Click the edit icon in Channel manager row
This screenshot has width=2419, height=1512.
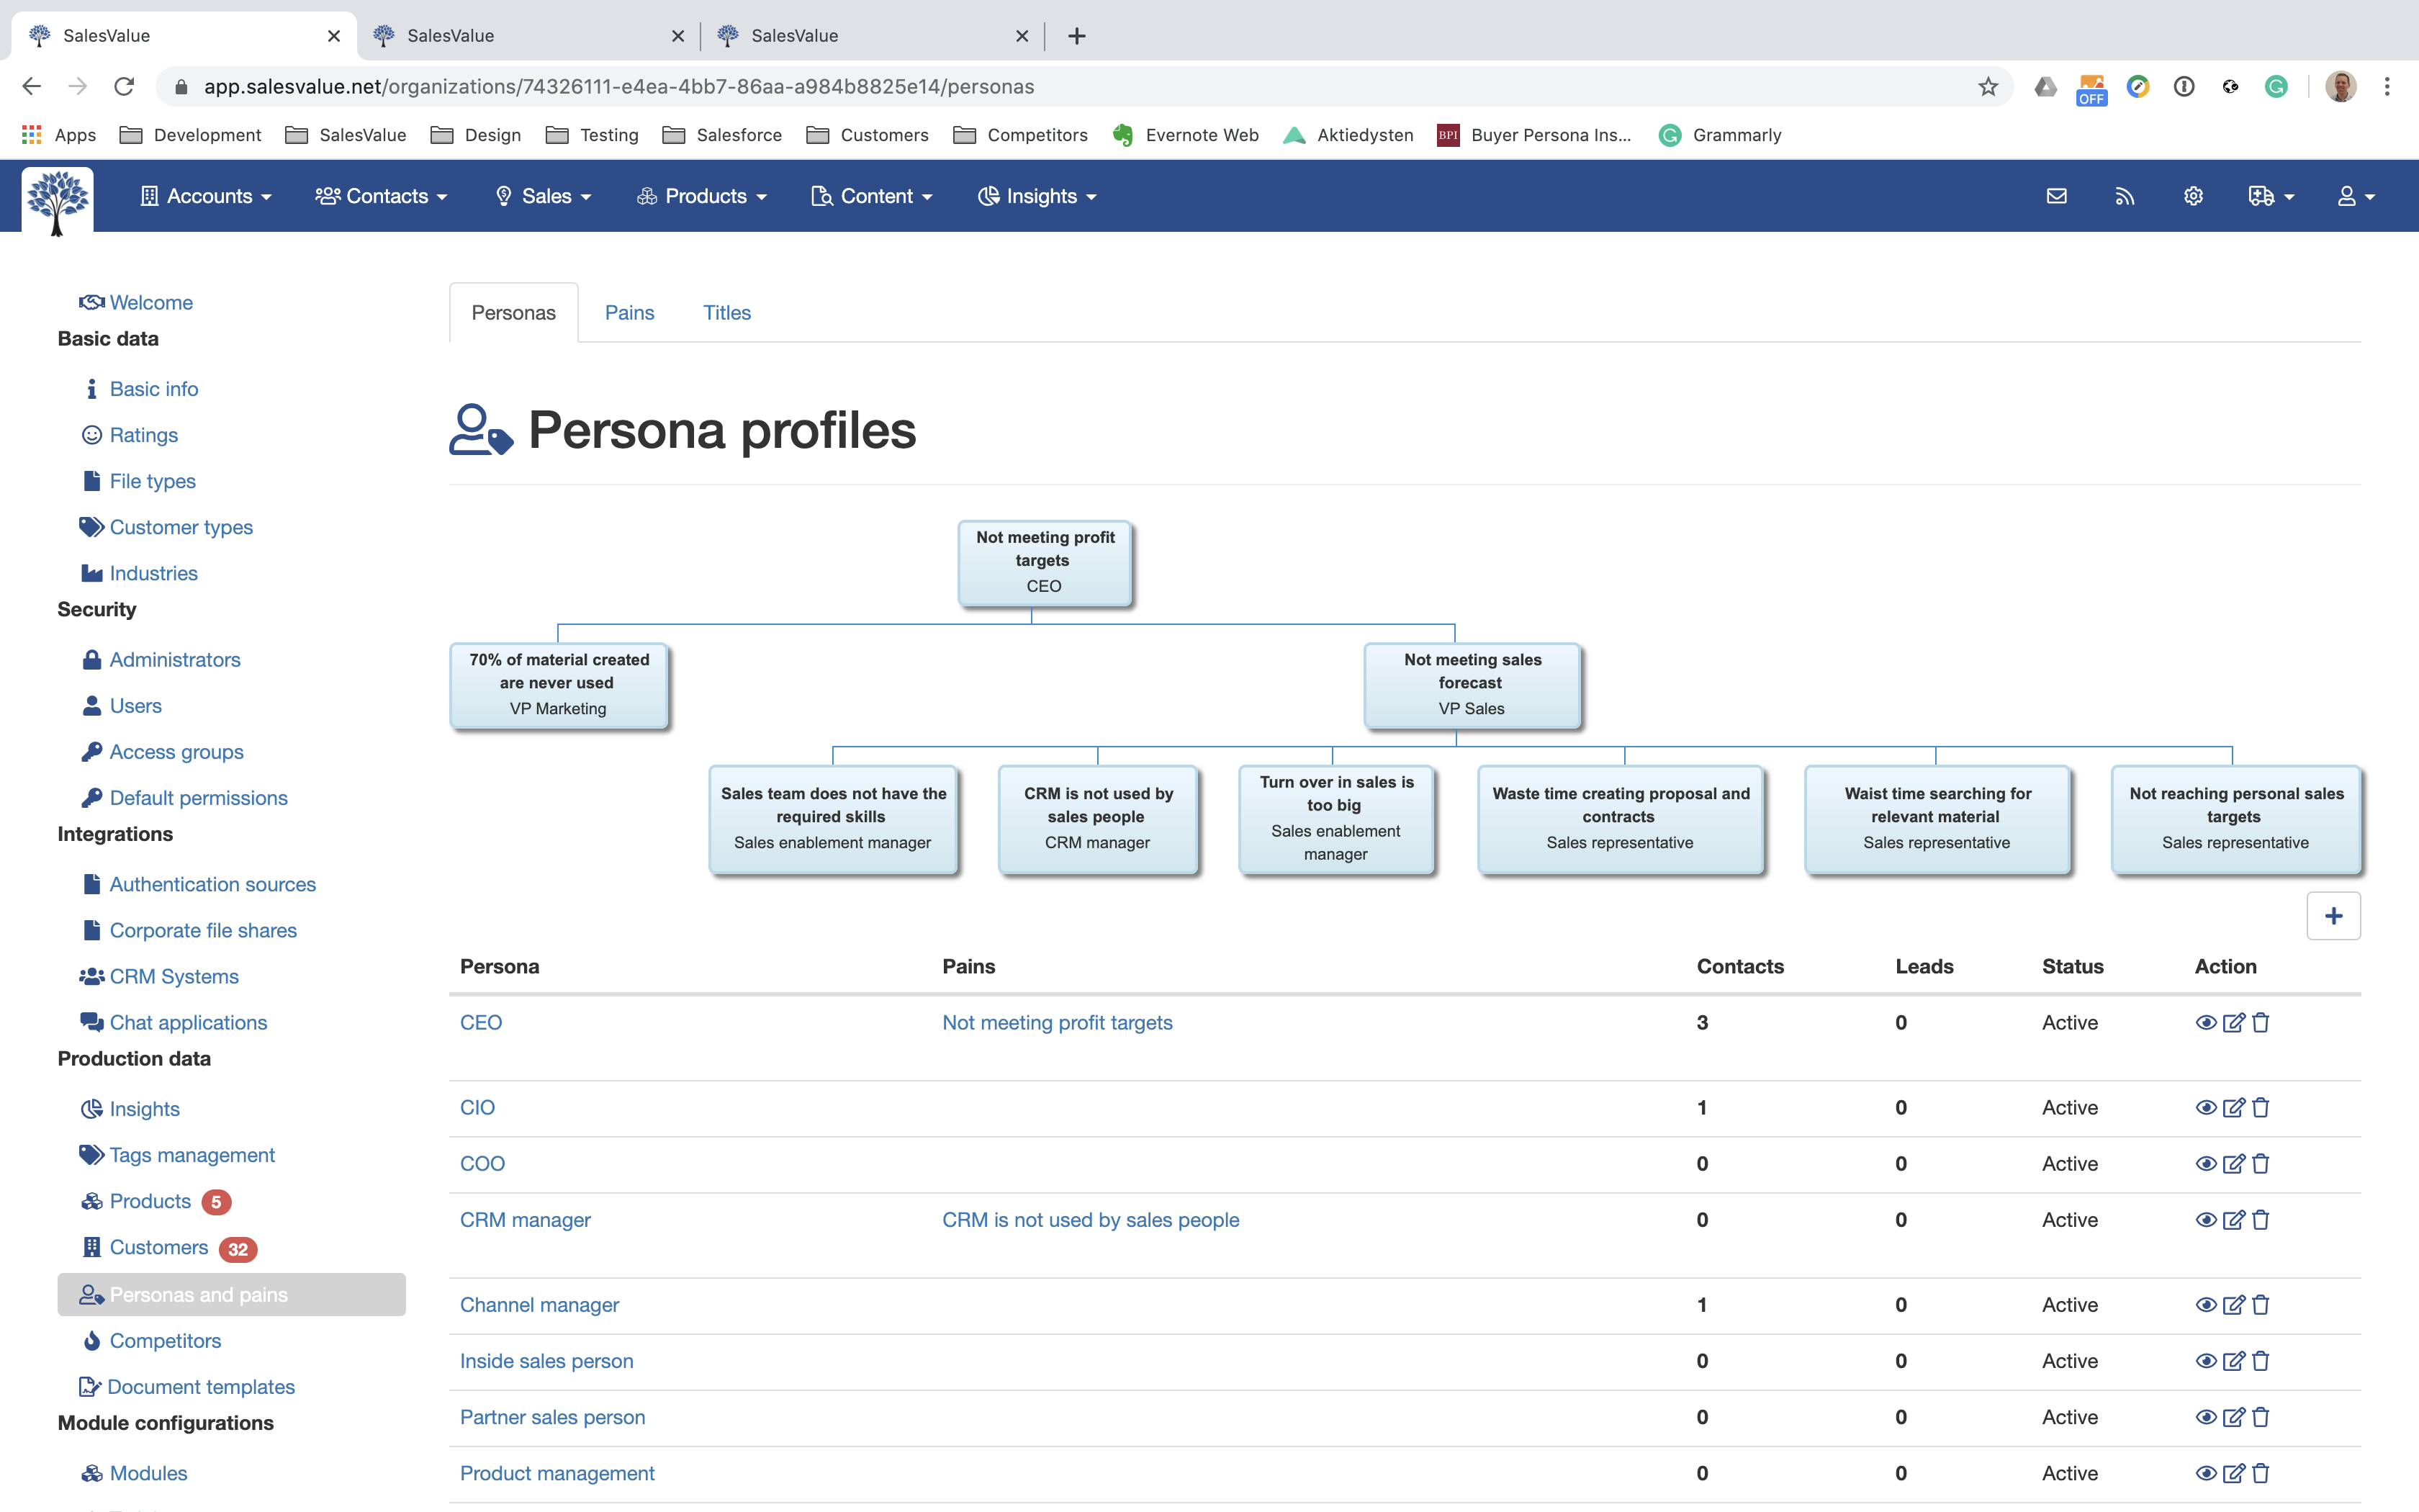coord(2233,1304)
